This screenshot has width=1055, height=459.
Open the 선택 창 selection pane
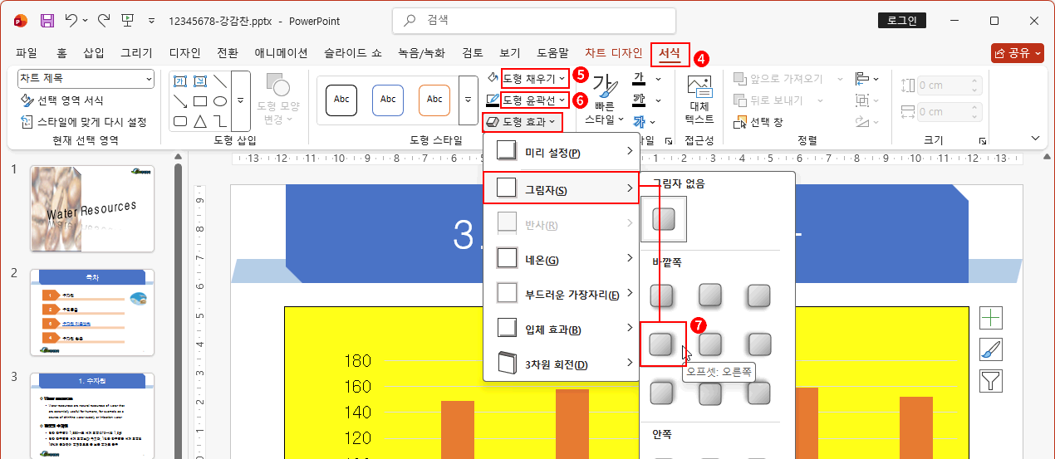[x=759, y=122]
